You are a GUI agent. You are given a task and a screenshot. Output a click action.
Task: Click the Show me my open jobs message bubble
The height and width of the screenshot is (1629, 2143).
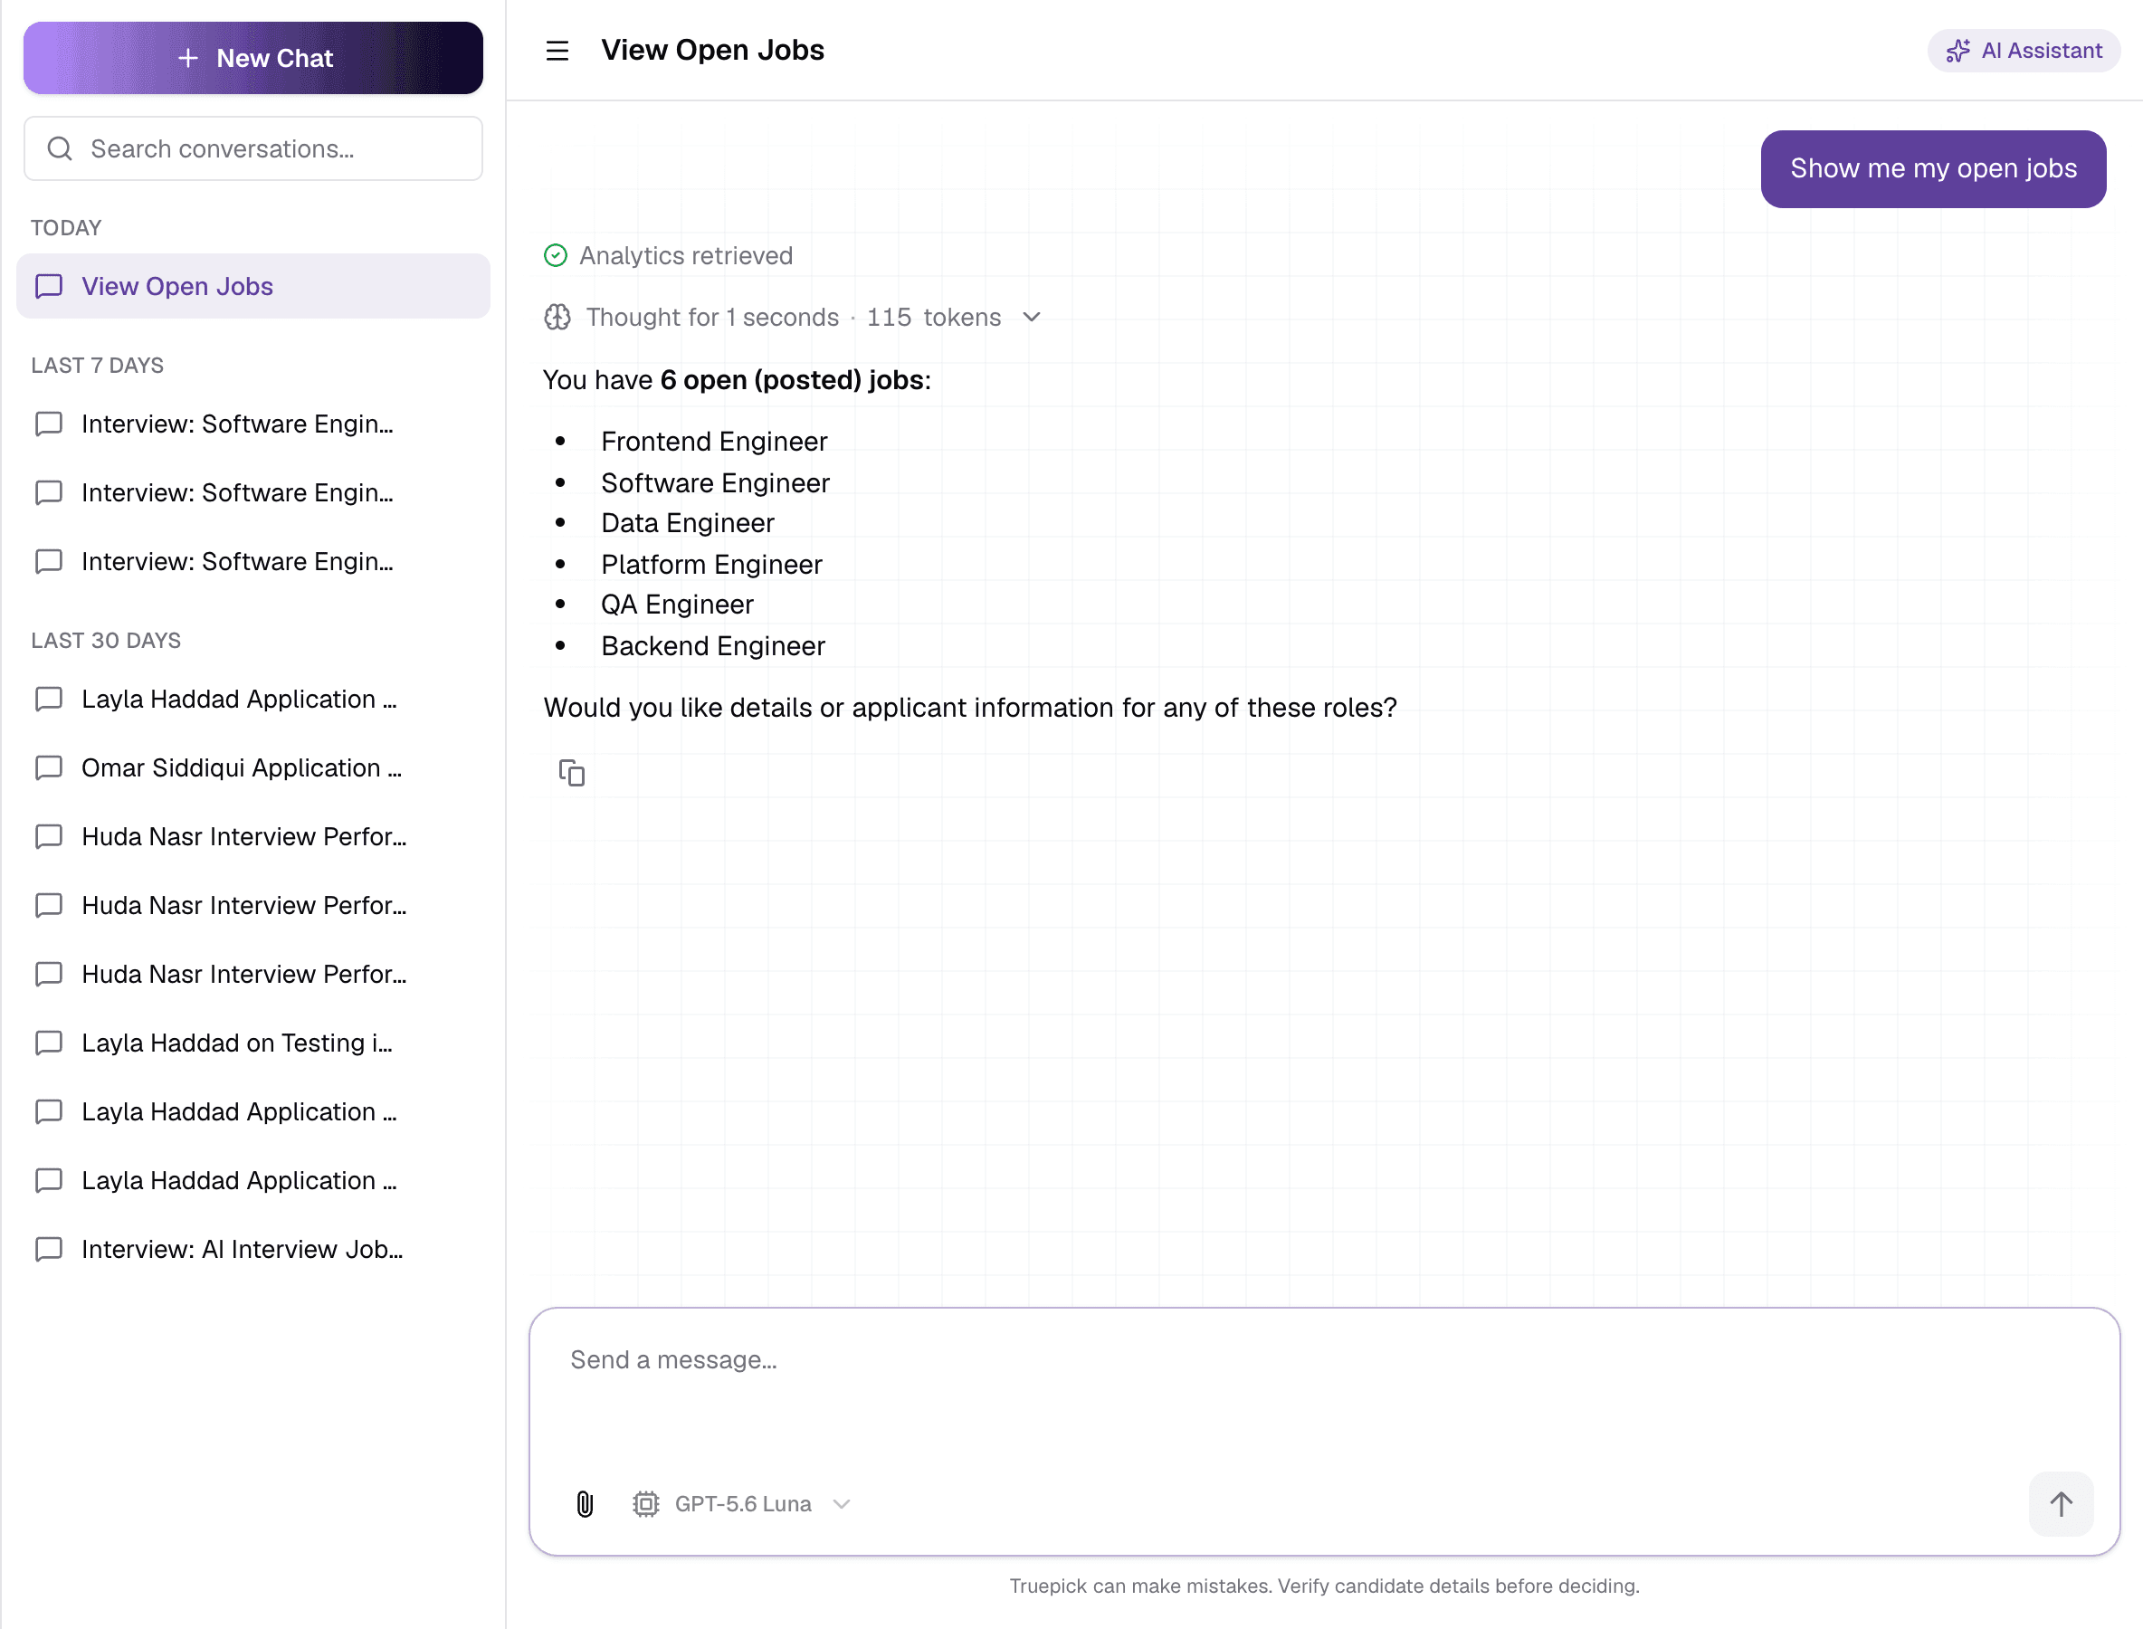tap(1934, 168)
